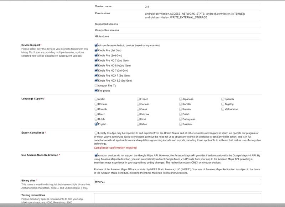Check Russian language support
285x207 pixels.
pos(180,124)
